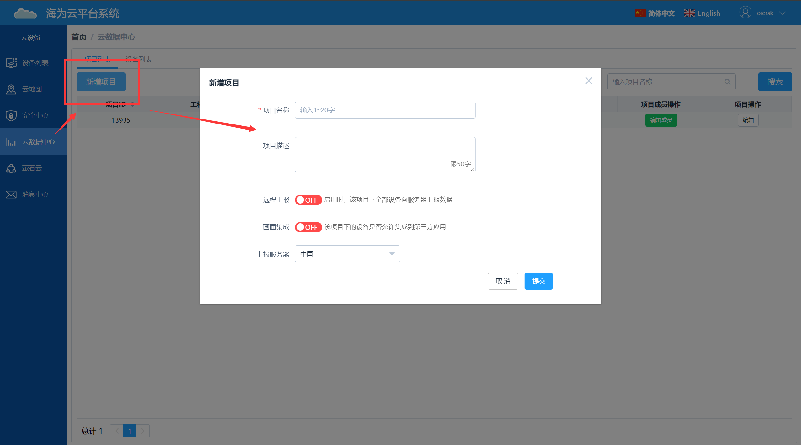The width and height of the screenshot is (801, 445).
Task: Click the 提交 button
Action: click(539, 281)
